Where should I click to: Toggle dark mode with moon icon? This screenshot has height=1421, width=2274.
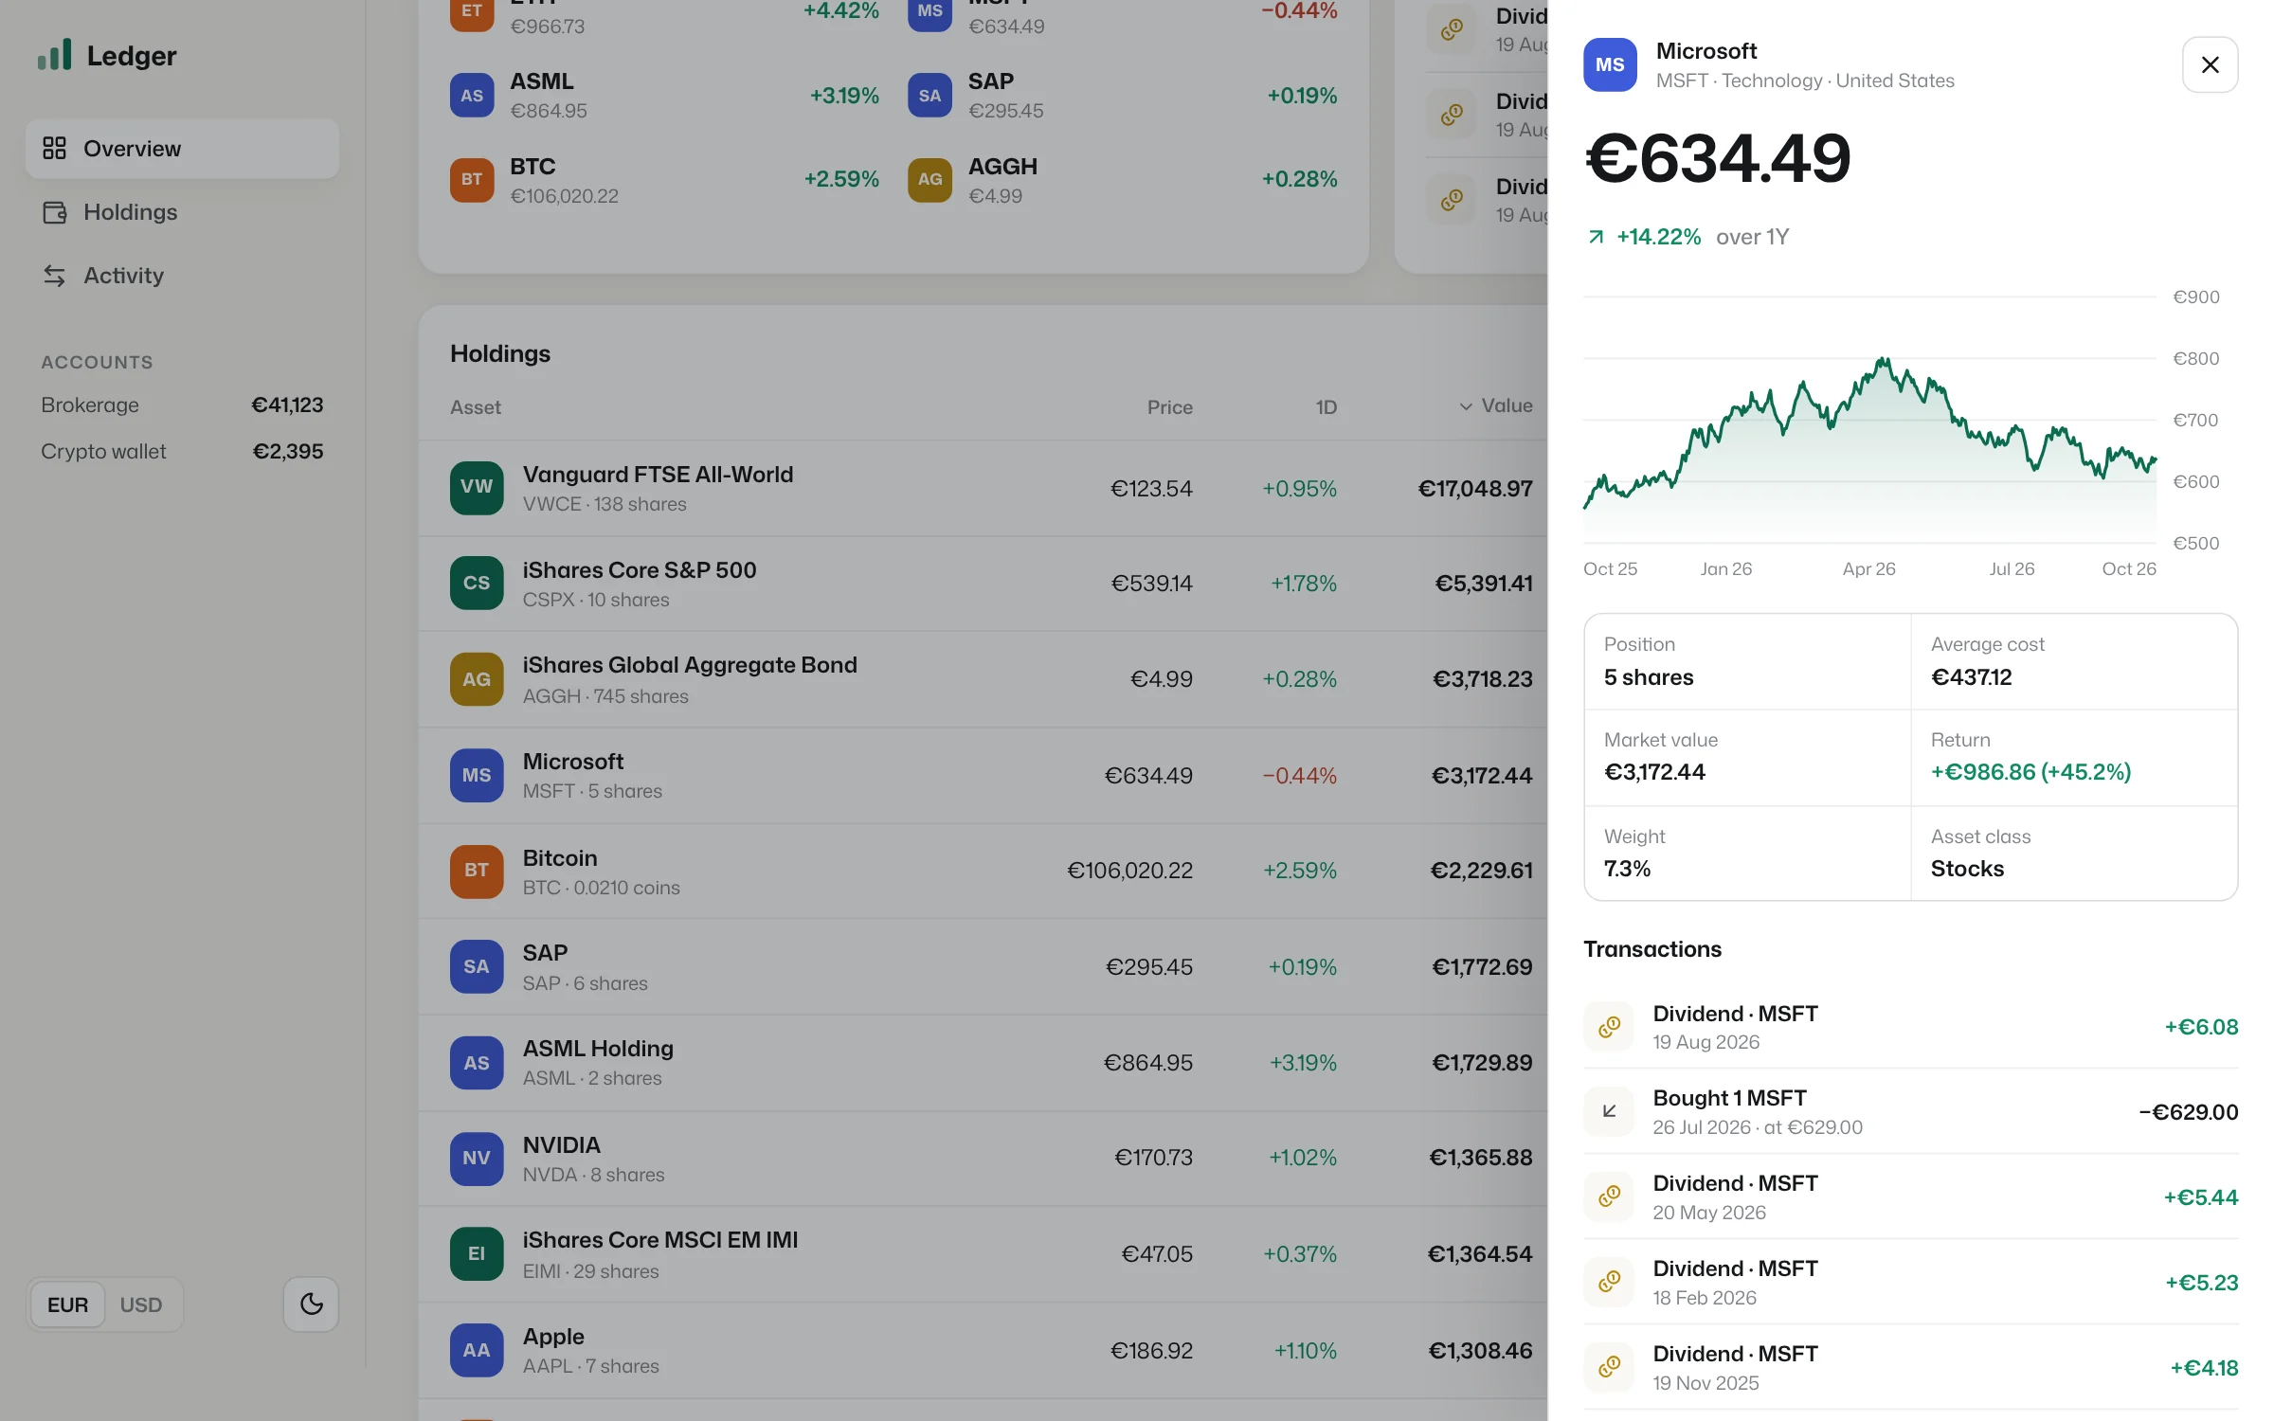pos(311,1304)
